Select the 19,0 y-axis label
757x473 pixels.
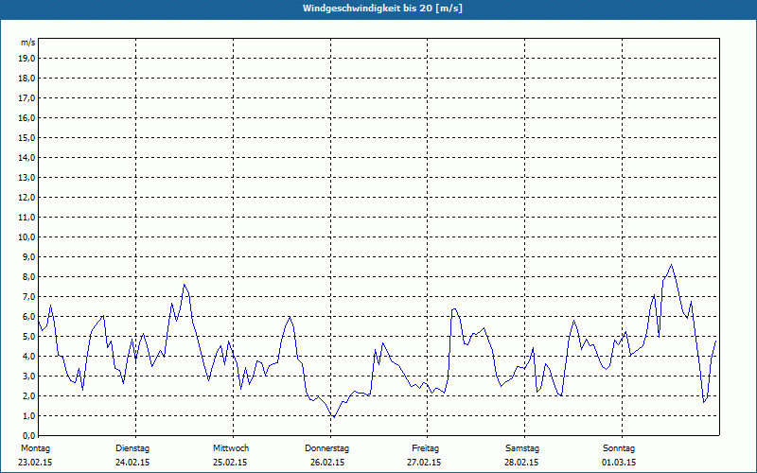(27, 58)
